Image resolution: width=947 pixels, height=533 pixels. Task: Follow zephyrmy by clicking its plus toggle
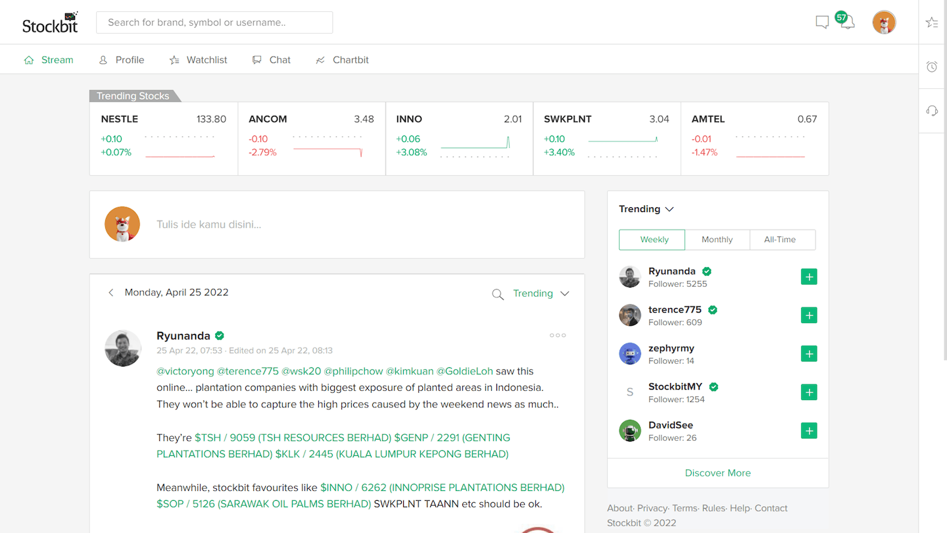[x=808, y=353]
